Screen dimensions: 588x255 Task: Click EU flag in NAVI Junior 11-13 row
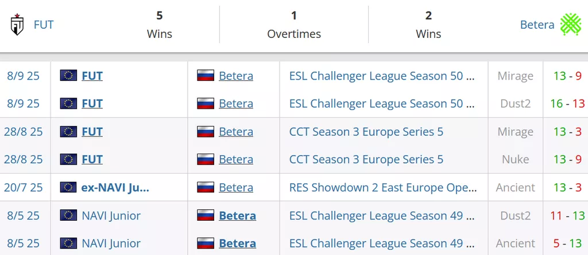coord(68,215)
